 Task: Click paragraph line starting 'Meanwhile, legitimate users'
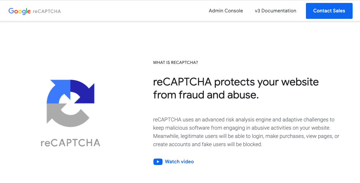(x=246, y=136)
